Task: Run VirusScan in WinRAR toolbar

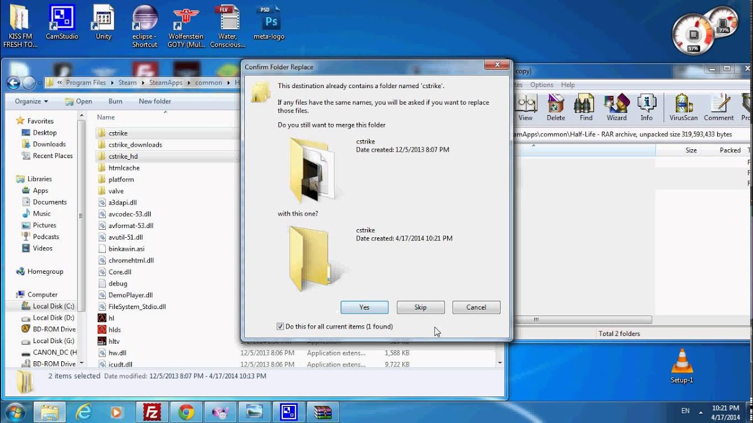Action: pos(683,108)
